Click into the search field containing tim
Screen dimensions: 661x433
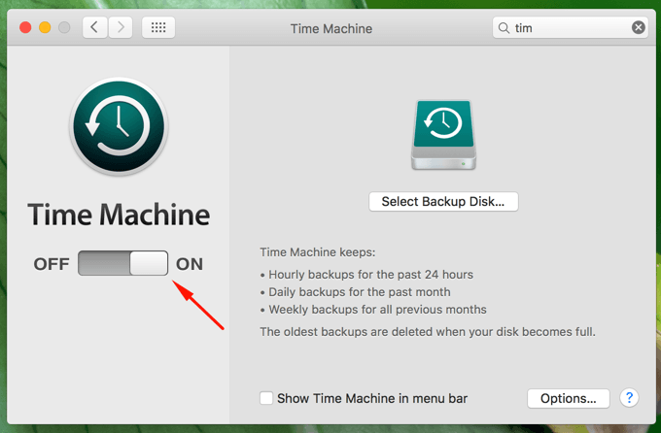tap(570, 28)
